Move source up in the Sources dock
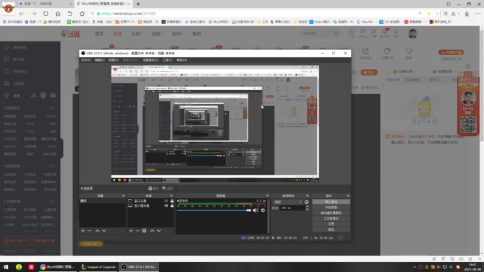 pos(152,231)
